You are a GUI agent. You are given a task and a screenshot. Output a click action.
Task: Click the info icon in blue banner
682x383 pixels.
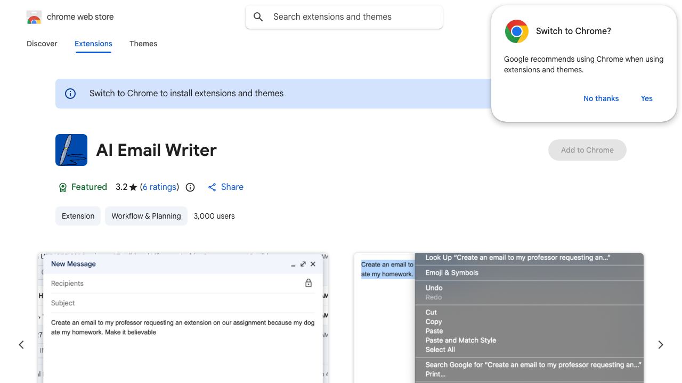[70, 94]
